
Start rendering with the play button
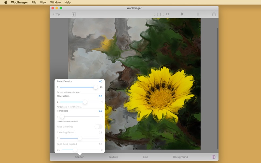click(x=182, y=14)
